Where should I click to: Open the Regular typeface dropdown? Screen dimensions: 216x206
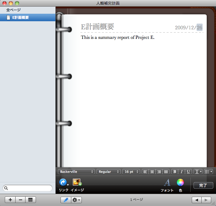108,172
